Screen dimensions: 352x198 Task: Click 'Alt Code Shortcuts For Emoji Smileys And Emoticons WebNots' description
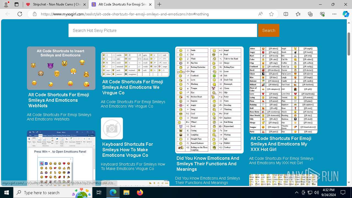tap(59, 117)
